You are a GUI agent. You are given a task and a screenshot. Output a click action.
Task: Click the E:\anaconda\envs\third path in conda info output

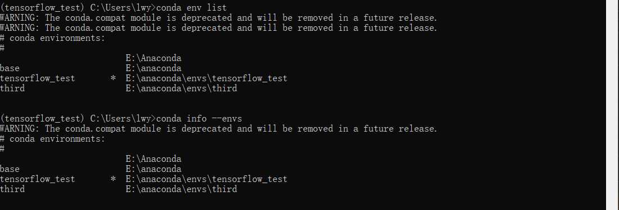pos(181,189)
